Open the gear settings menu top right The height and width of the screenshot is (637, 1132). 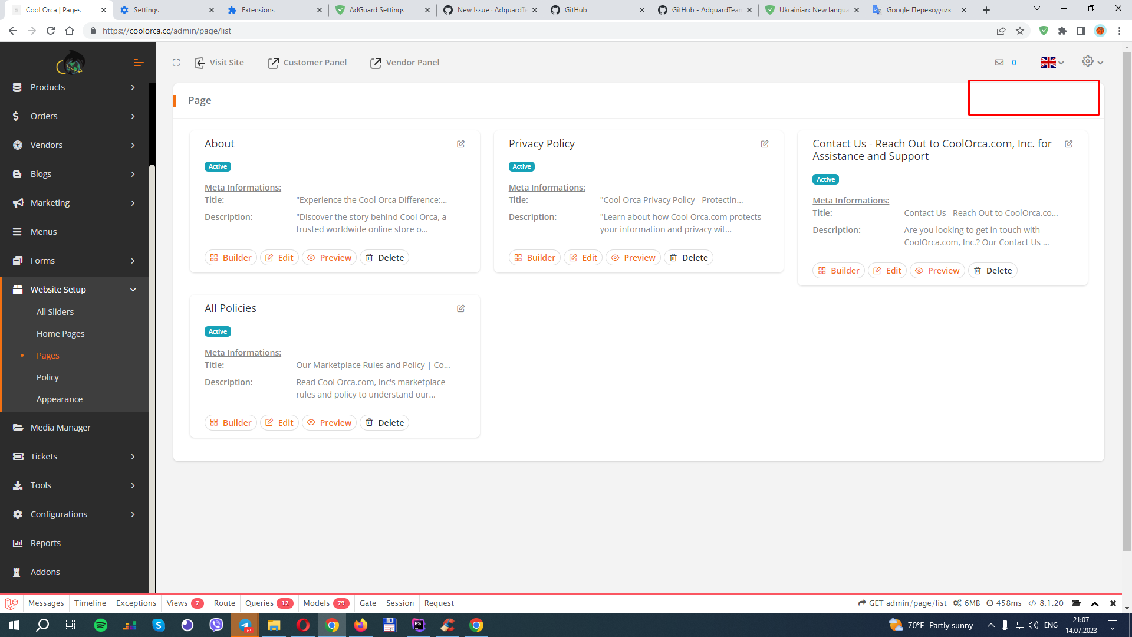[x=1088, y=61]
